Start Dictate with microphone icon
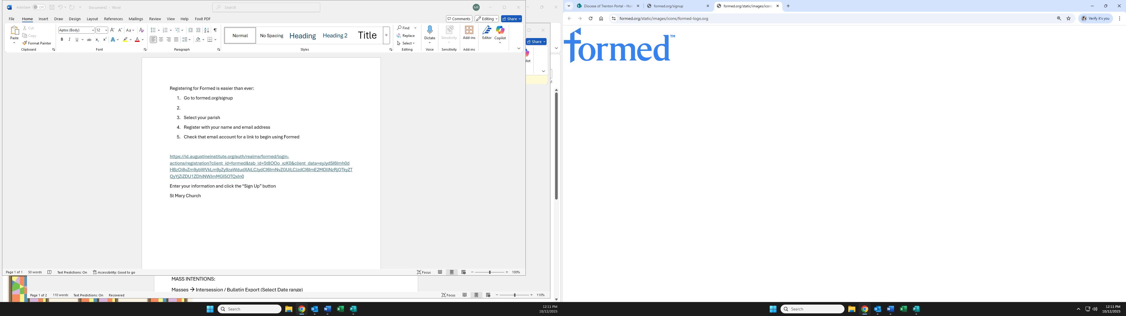Image resolution: width=1126 pixels, height=316 pixels. pos(430,30)
